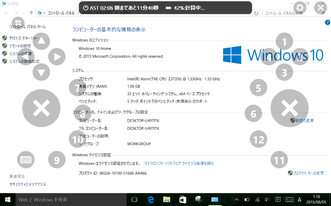Open システムの保護 link
331x206 pixels.
click(20, 54)
